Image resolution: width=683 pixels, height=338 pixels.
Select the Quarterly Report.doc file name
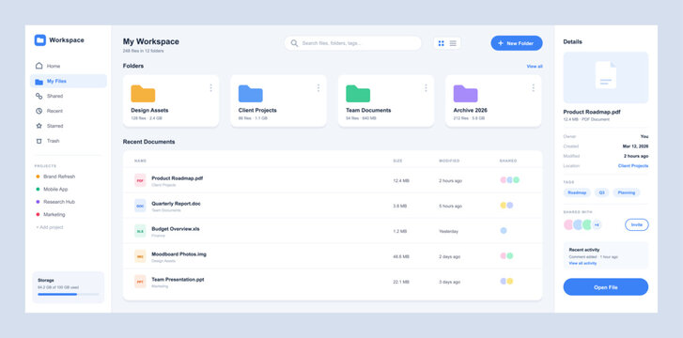point(176,204)
